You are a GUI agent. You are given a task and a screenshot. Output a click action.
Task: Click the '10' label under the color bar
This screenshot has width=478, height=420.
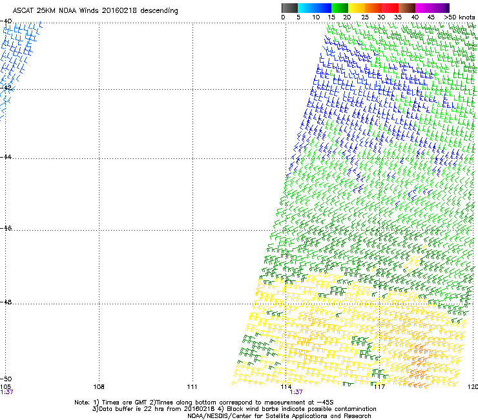(316, 17)
